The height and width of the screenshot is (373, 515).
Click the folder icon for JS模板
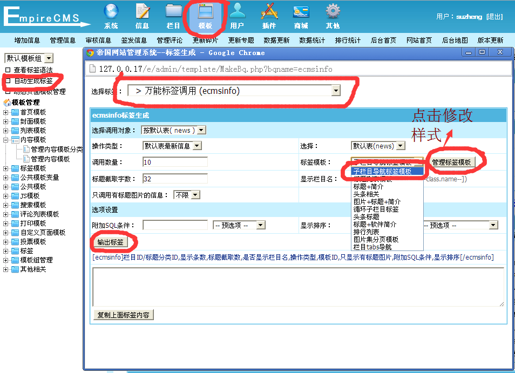click(15, 196)
